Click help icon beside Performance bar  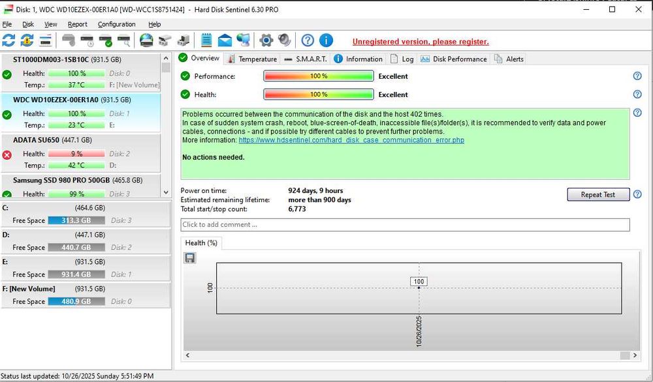637,76
